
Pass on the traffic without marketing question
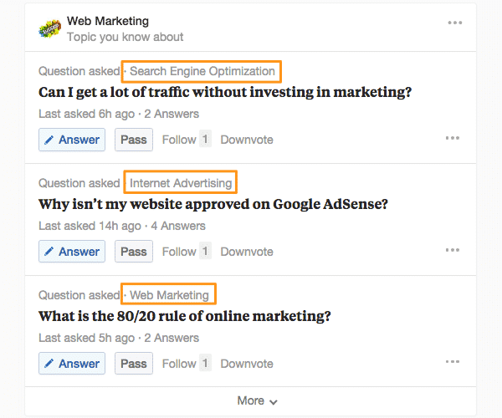tap(134, 140)
